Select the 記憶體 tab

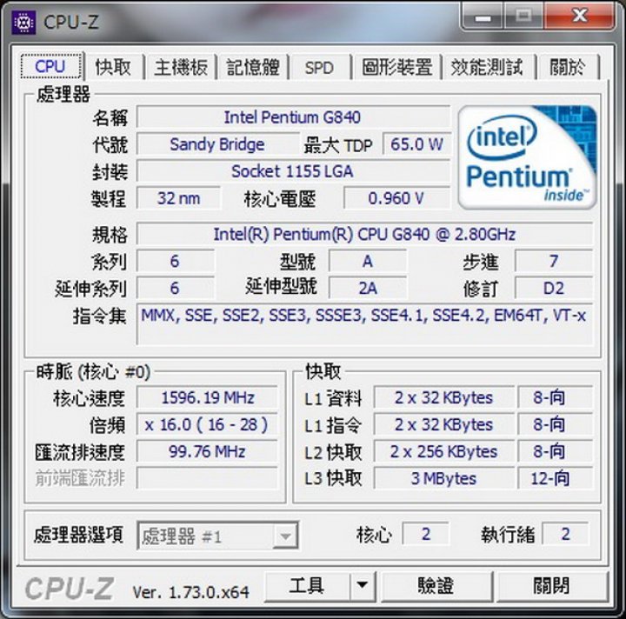pyautogui.click(x=253, y=67)
